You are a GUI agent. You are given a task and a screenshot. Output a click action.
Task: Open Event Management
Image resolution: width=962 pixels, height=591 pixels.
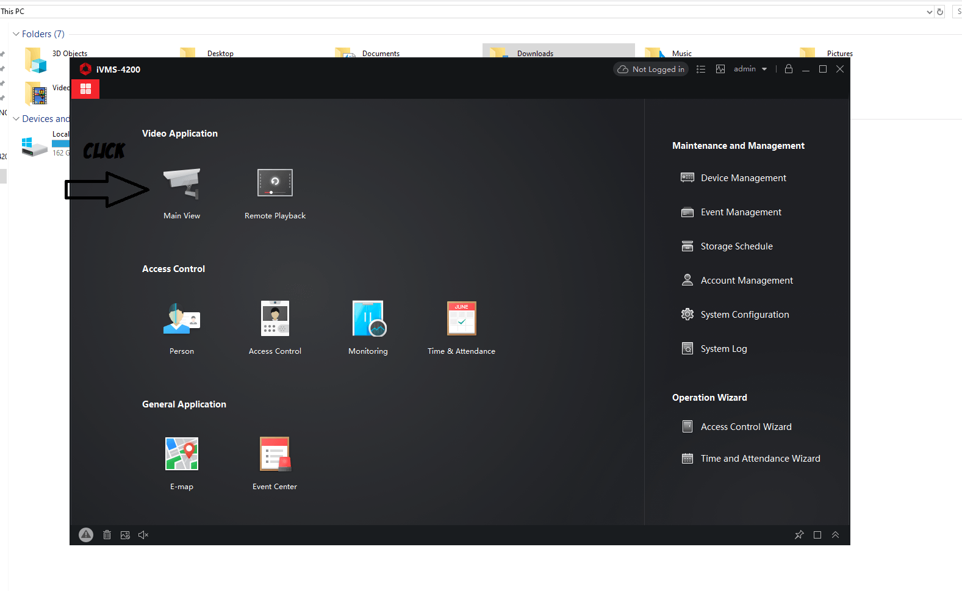click(731, 212)
